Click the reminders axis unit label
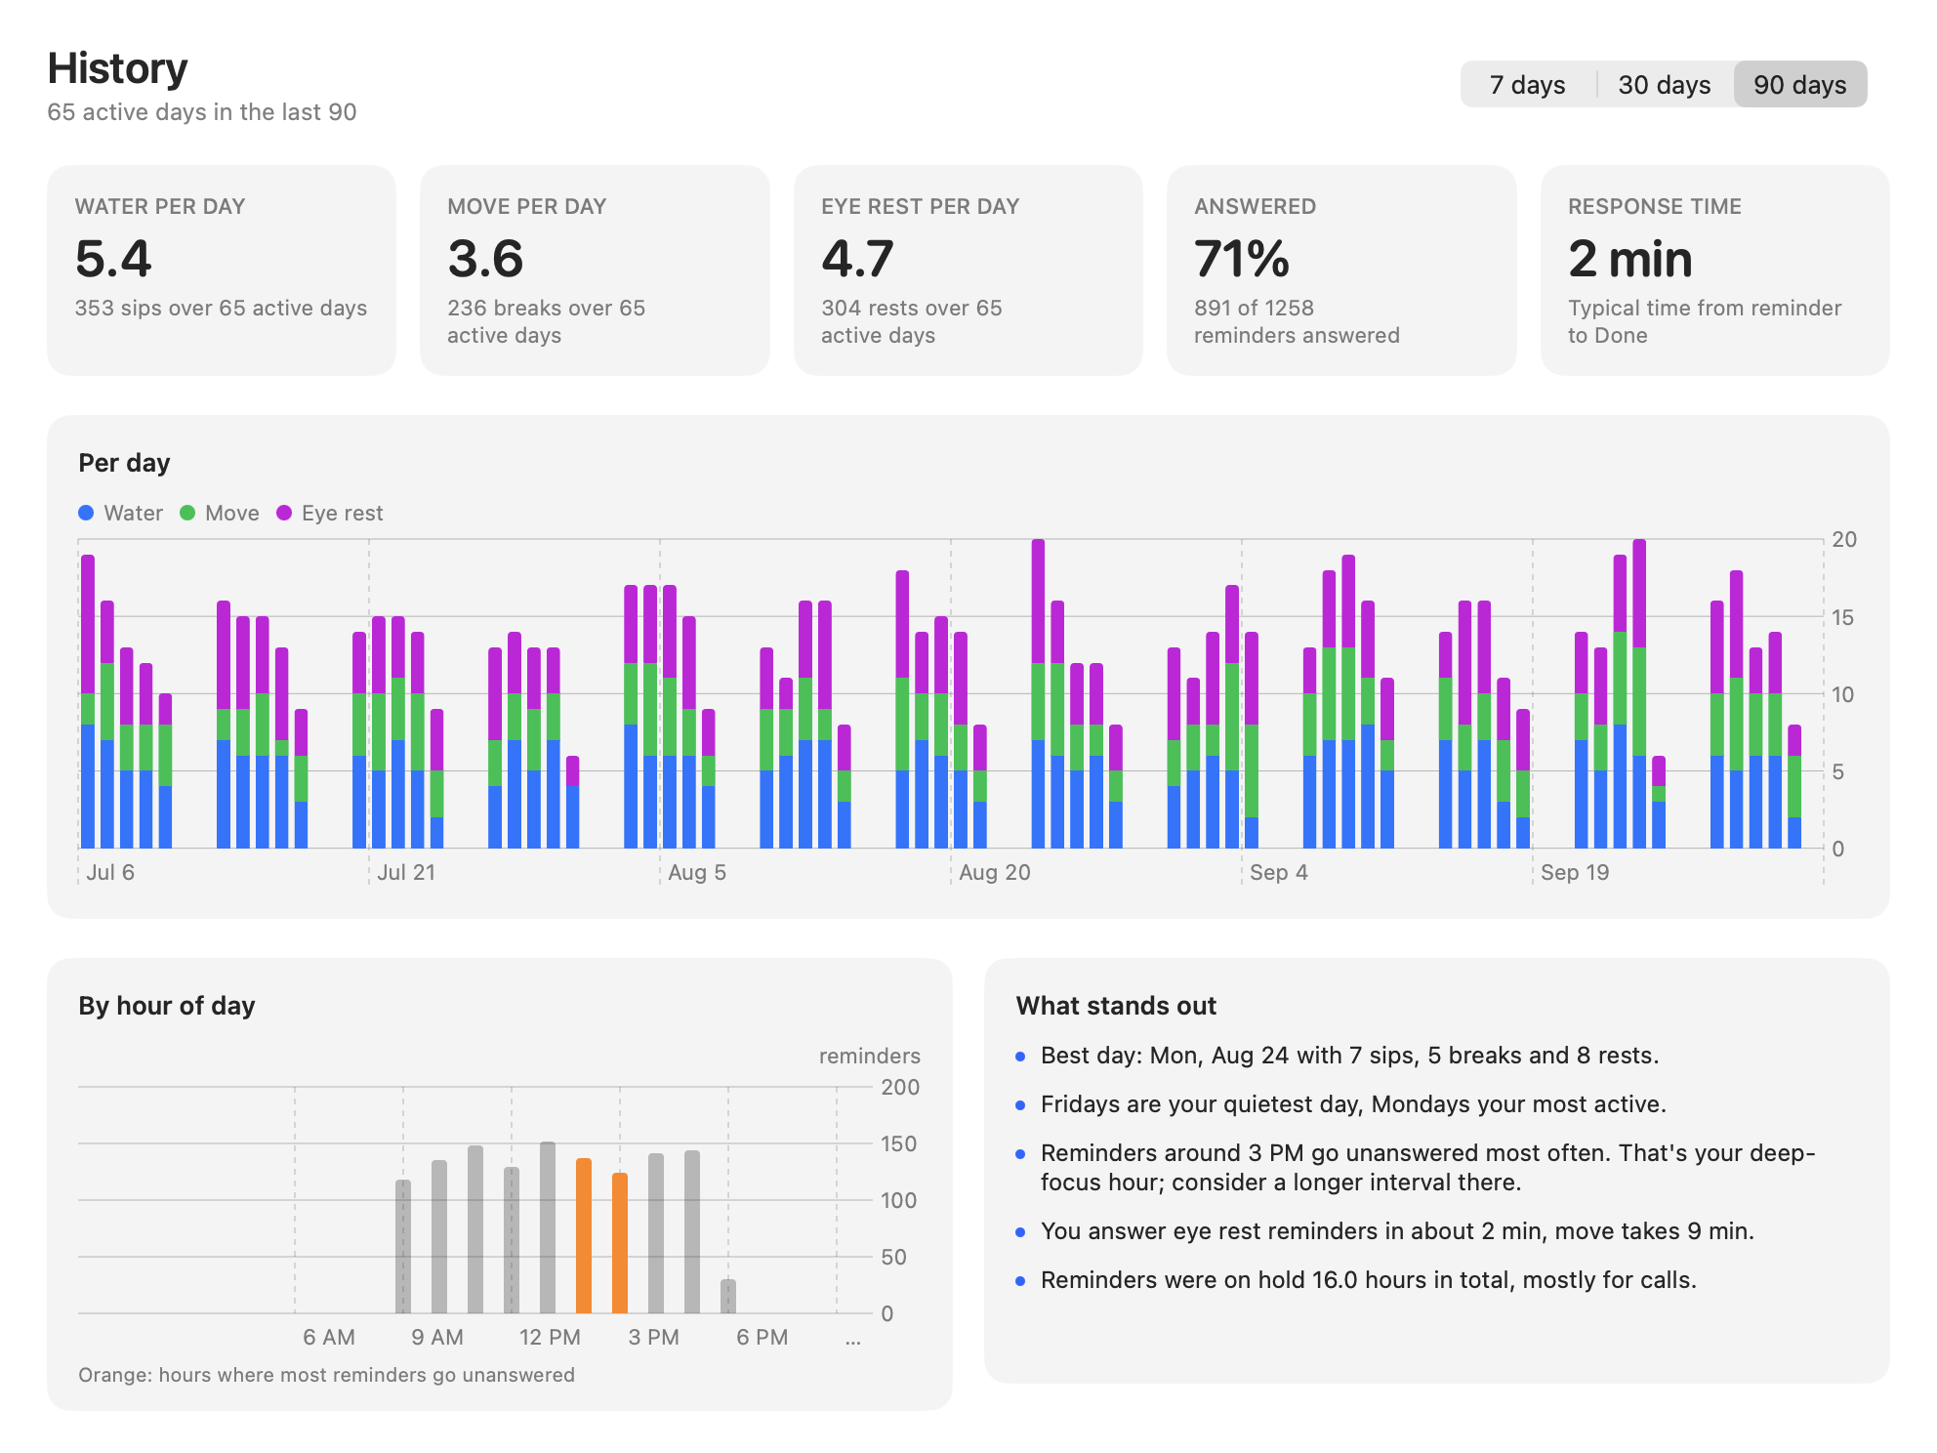Screen dimensions: 1937x1453 click(869, 1056)
